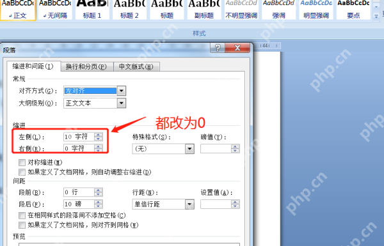Decrease 磅值 with down arrow
This screenshot has height=246, width=384.
pos(236,151)
